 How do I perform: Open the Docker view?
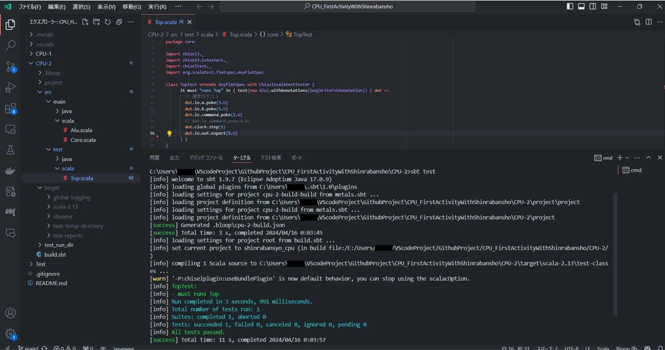pyautogui.click(x=11, y=171)
